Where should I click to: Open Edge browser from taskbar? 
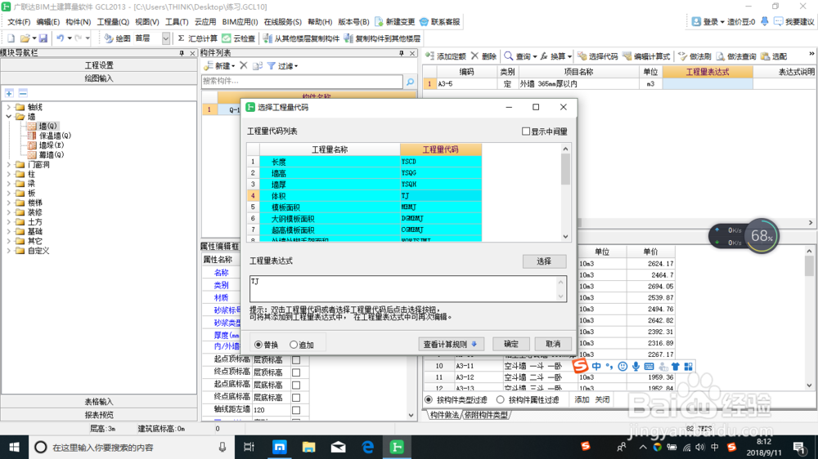tap(368, 447)
